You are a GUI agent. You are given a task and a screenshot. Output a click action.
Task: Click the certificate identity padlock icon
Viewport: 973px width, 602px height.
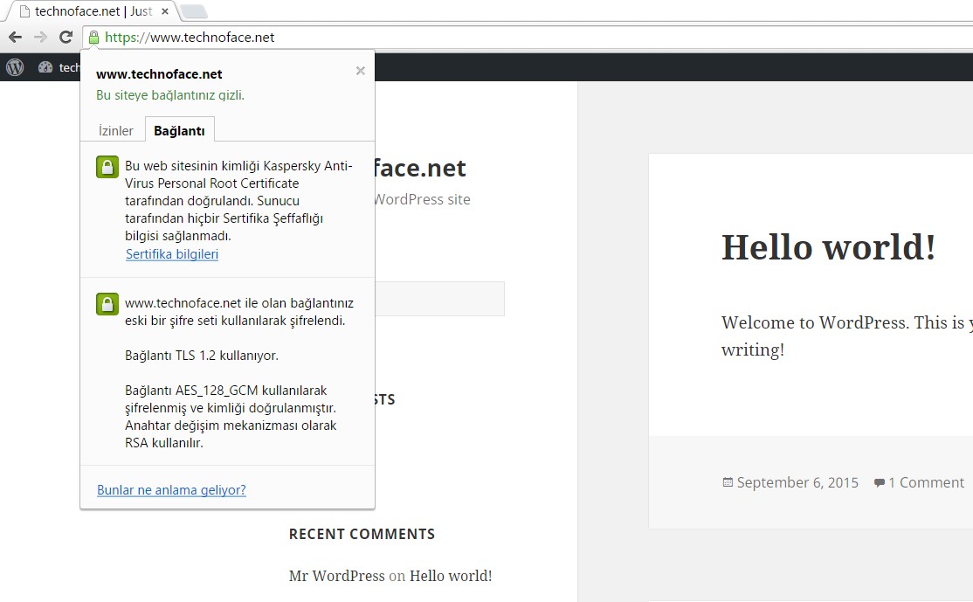click(107, 168)
